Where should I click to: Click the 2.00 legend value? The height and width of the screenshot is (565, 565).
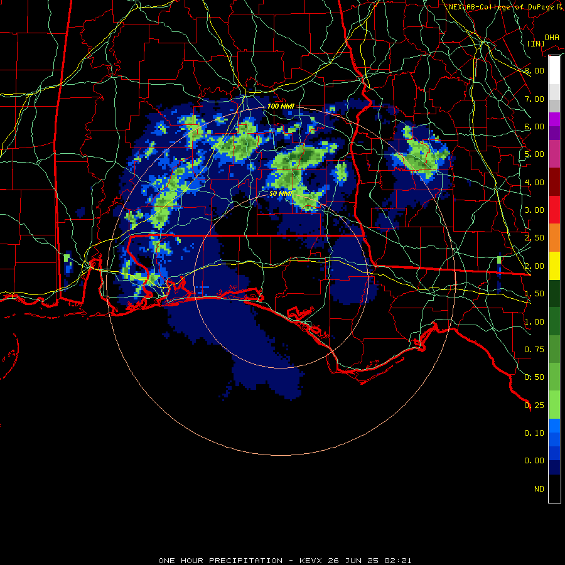pyautogui.click(x=534, y=266)
